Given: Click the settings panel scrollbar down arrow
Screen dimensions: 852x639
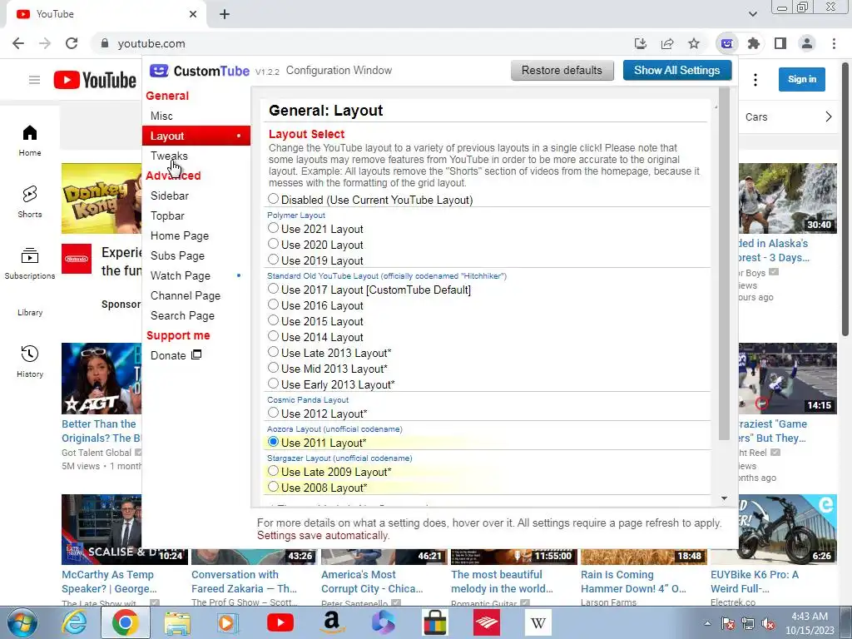Looking at the screenshot, I should pyautogui.click(x=724, y=498).
